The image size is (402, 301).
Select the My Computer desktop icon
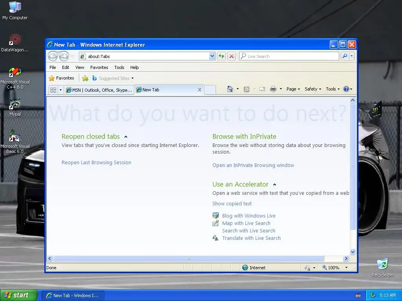point(15,11)
